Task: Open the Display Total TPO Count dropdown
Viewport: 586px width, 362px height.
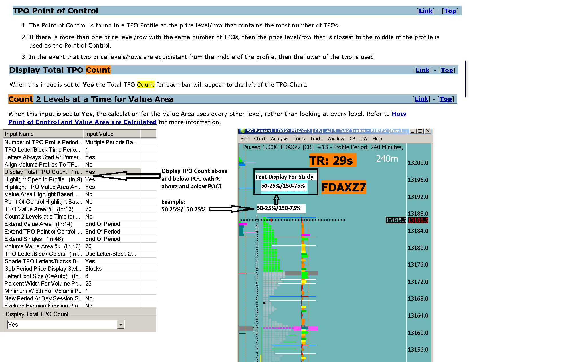Action: tap(121, 325)
